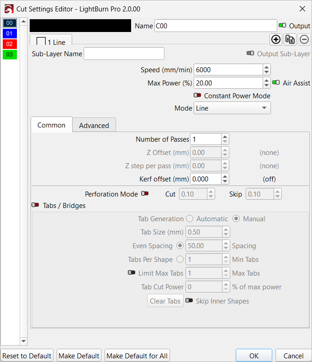Enable Constant Power Mode
This screenshot has width=312, height=362.
point(197,96)
